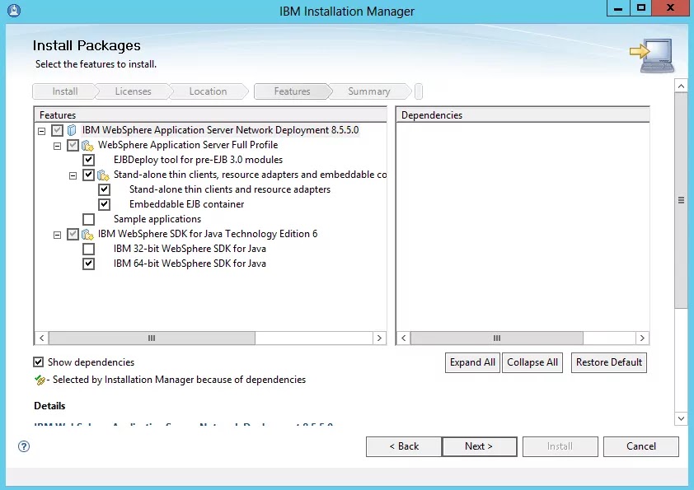
Task: Toggle IBM WebSphere SDK for Java Technology Edition 6 checkbox
Action: pyautogui.click(x=73, y=234)
